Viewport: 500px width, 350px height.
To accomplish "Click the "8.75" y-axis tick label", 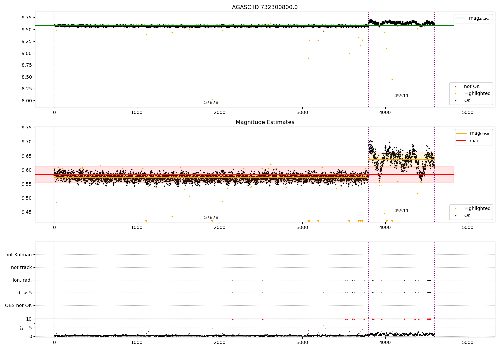I will click(x=27, y=65).
